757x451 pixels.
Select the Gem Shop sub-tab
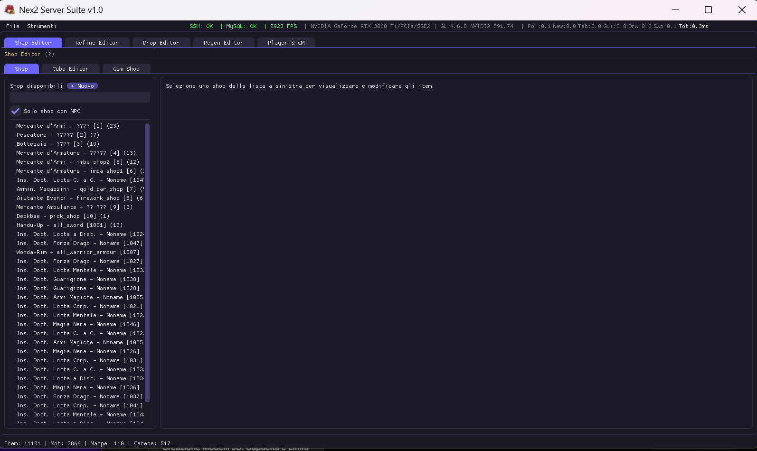click(x=126, y=69)
